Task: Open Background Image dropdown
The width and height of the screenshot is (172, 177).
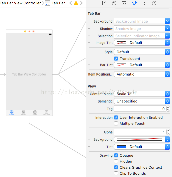Action: pyautogui.click(x=167, y=21)
